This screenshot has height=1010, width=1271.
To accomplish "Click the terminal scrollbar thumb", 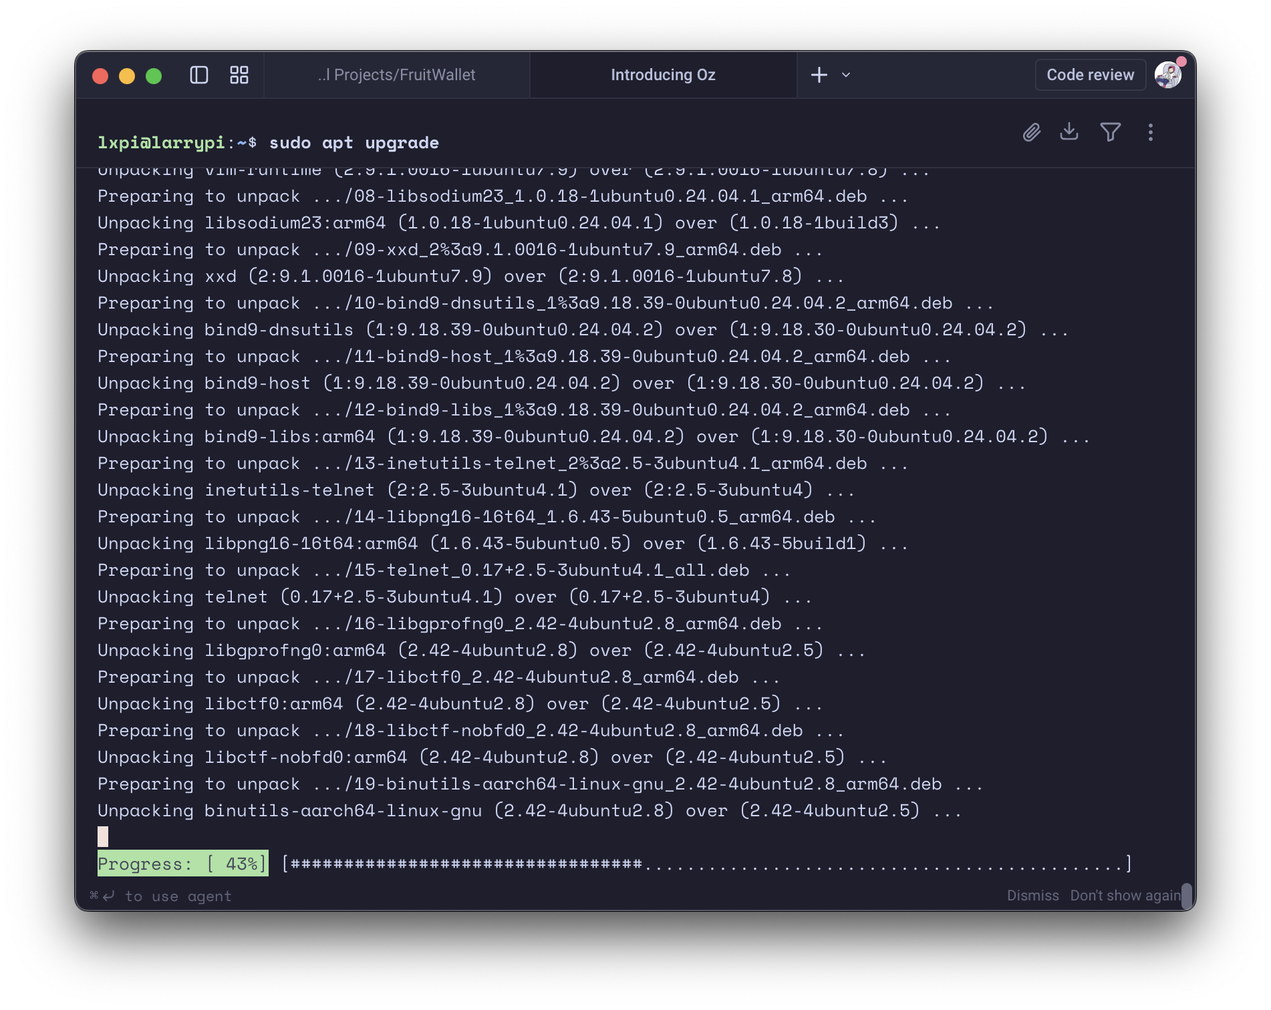I will (1186, 896).
